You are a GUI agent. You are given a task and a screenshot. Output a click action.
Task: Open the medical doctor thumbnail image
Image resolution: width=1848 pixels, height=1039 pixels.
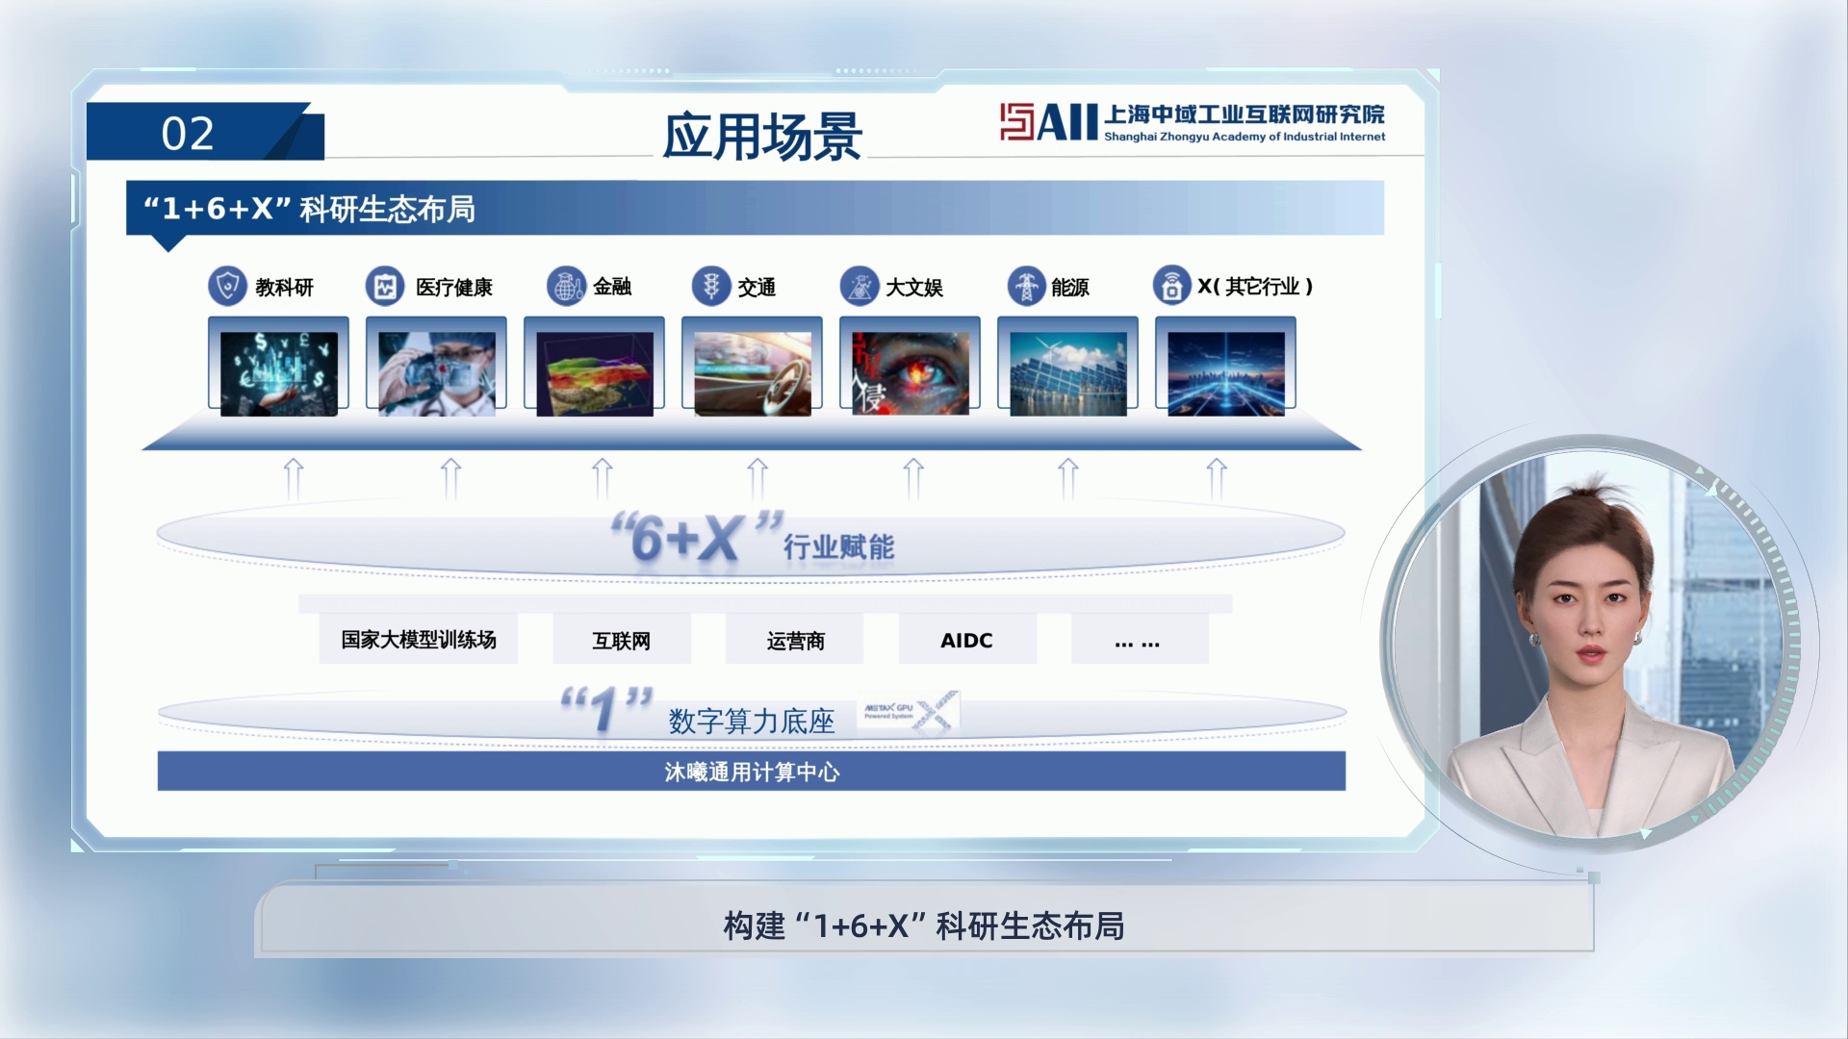(x=436, y=373)
